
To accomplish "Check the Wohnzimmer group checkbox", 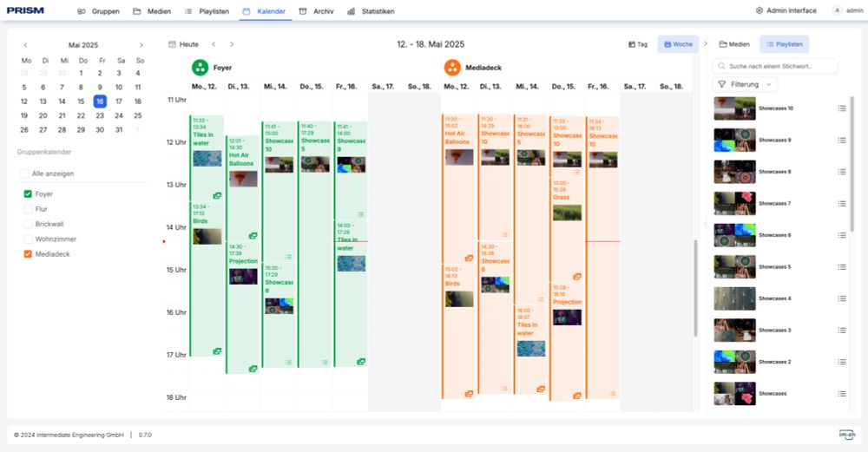I will (x=28, y=239).
